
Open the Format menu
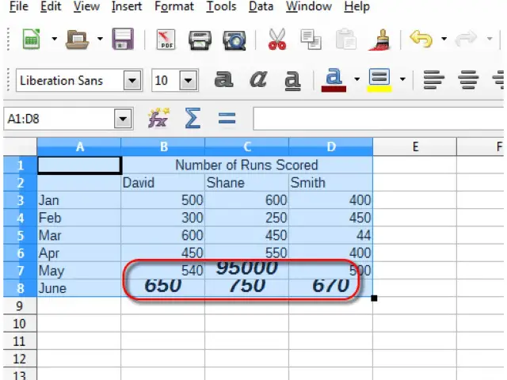pyautogui.click(x=174, y=6)
